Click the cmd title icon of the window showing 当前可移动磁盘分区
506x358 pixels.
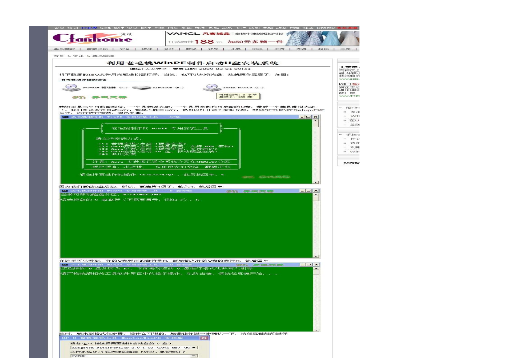tap(65, 191)
